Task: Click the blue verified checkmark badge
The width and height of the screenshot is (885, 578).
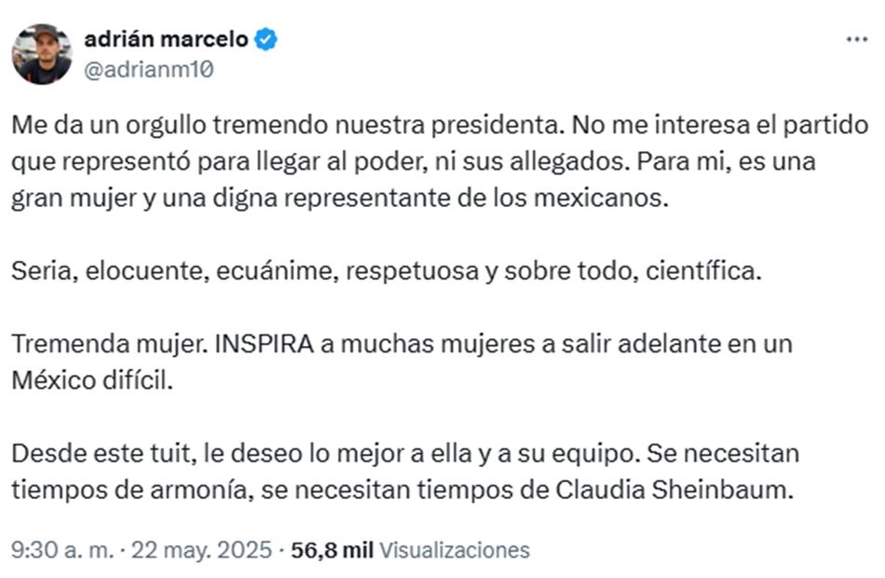Action: (x=265, y=39)
